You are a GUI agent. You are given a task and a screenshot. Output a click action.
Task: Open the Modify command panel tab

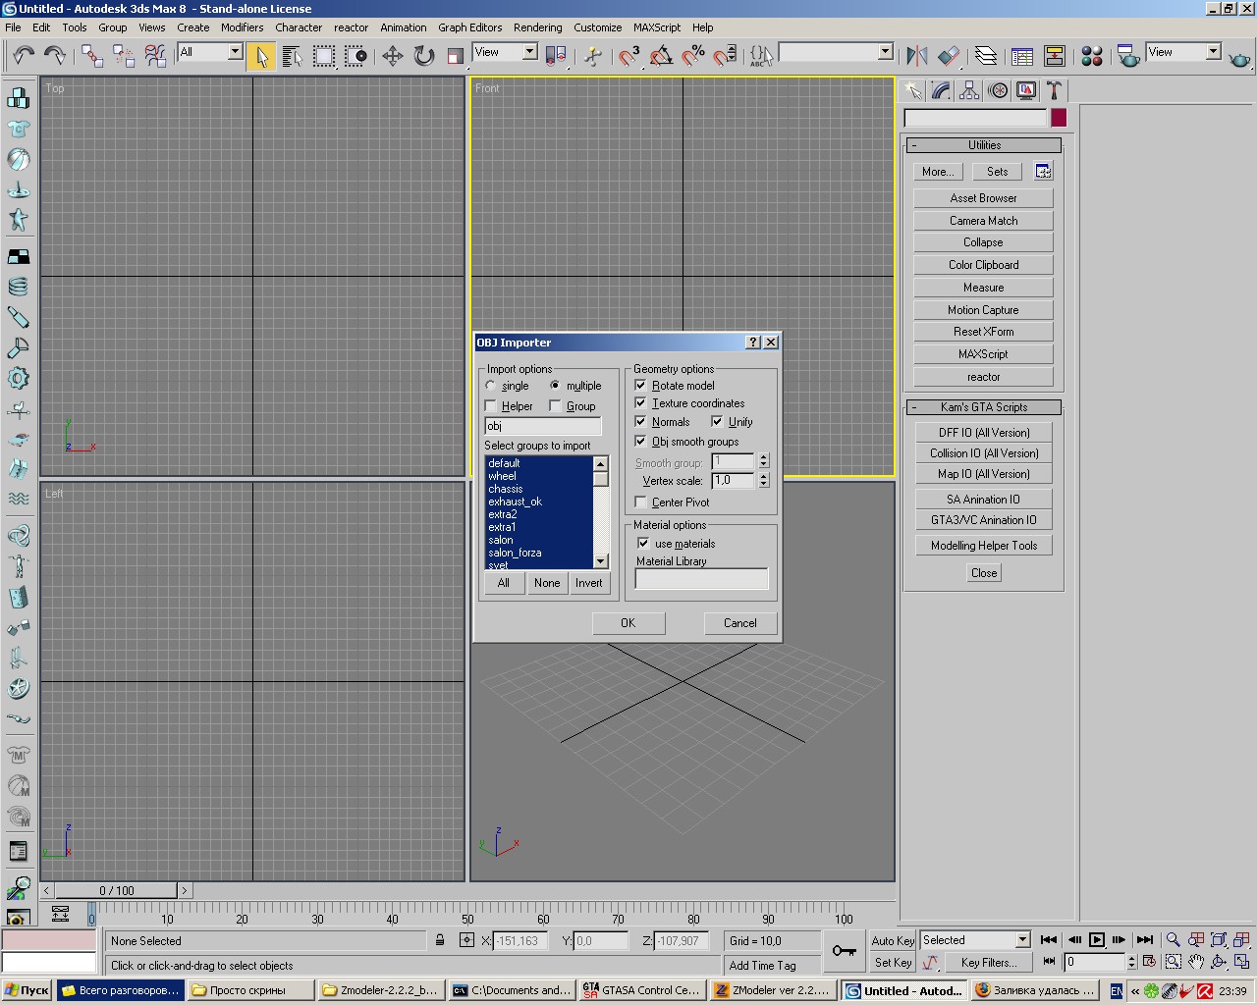(941, 90)
